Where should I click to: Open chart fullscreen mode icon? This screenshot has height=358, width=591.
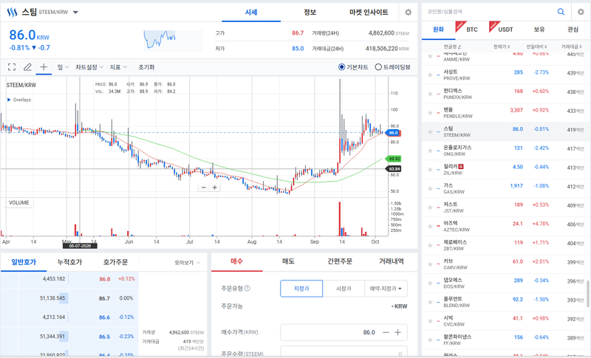pyautogui.click(x=12, y=67)
